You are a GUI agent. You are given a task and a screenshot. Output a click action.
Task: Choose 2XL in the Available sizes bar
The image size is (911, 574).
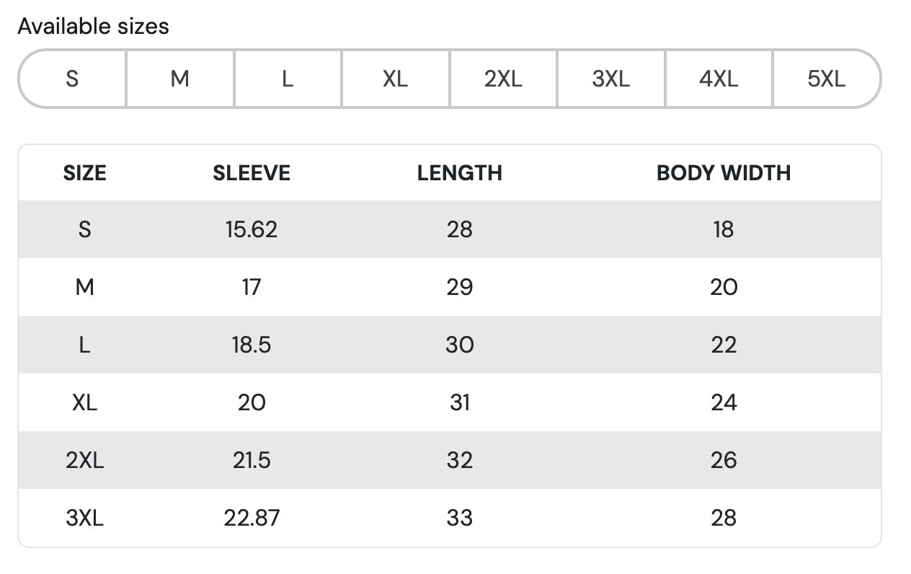coord(503,79)
